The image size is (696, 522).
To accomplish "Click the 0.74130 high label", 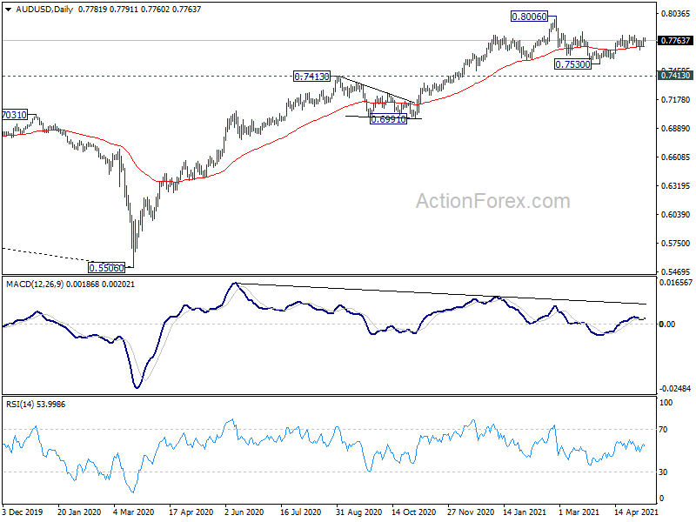I will pyautogui.click(x=312, y=77).
